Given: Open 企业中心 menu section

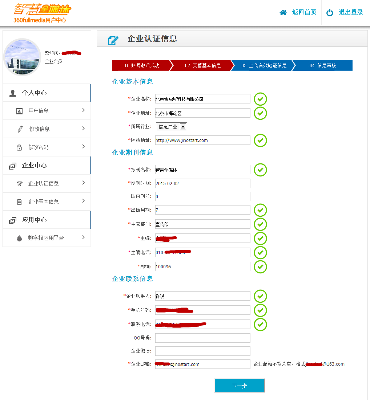Looking at the screenshot, I should (x=47, y=166).
